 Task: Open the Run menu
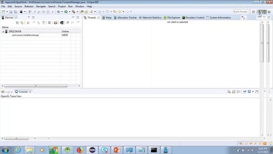coord(70,6)
